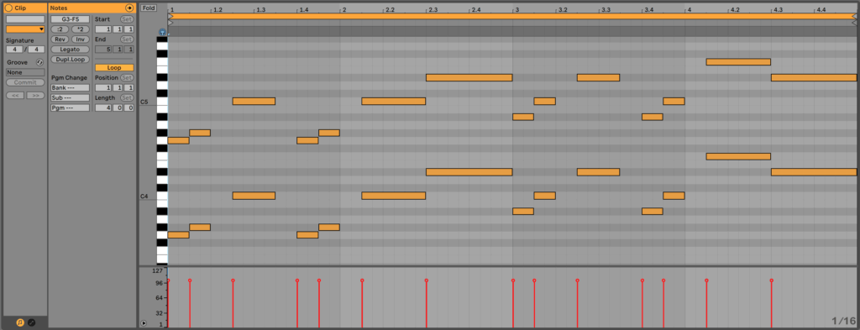Toggle the Loop switch
Viewport: 860px width, 330px height.
(114, 67)
